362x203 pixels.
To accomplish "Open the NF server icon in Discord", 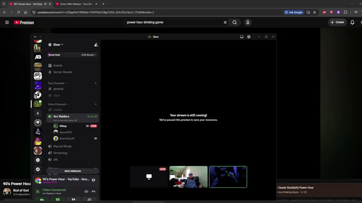I will [38, 95].
